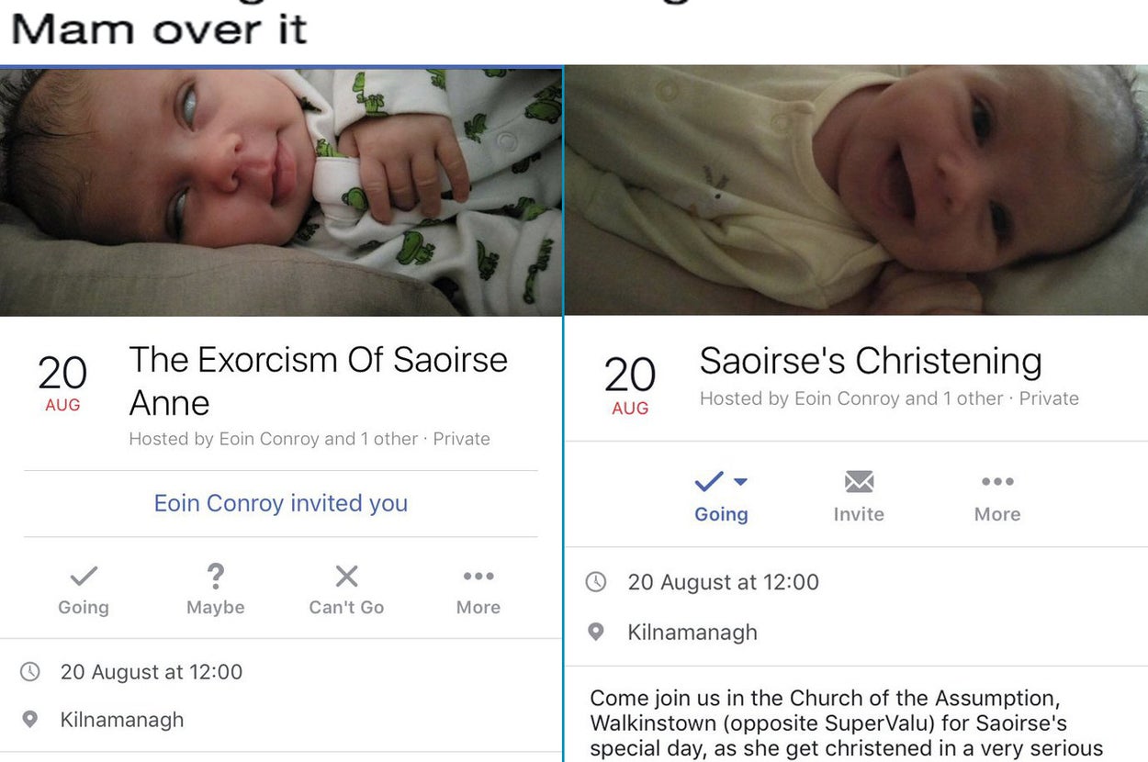Expand the Going dropdown arrow on Christening
Viewport: 1148px width, 762px height.
741,481
